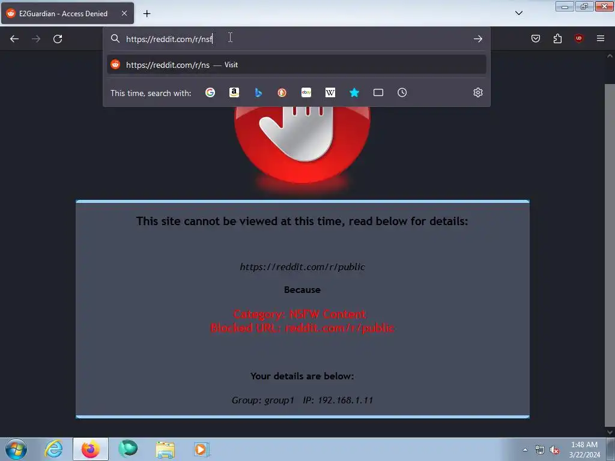Click the Go arrow in address bar
The width and height of the screenshot is (615, 461).
(477, 39)
